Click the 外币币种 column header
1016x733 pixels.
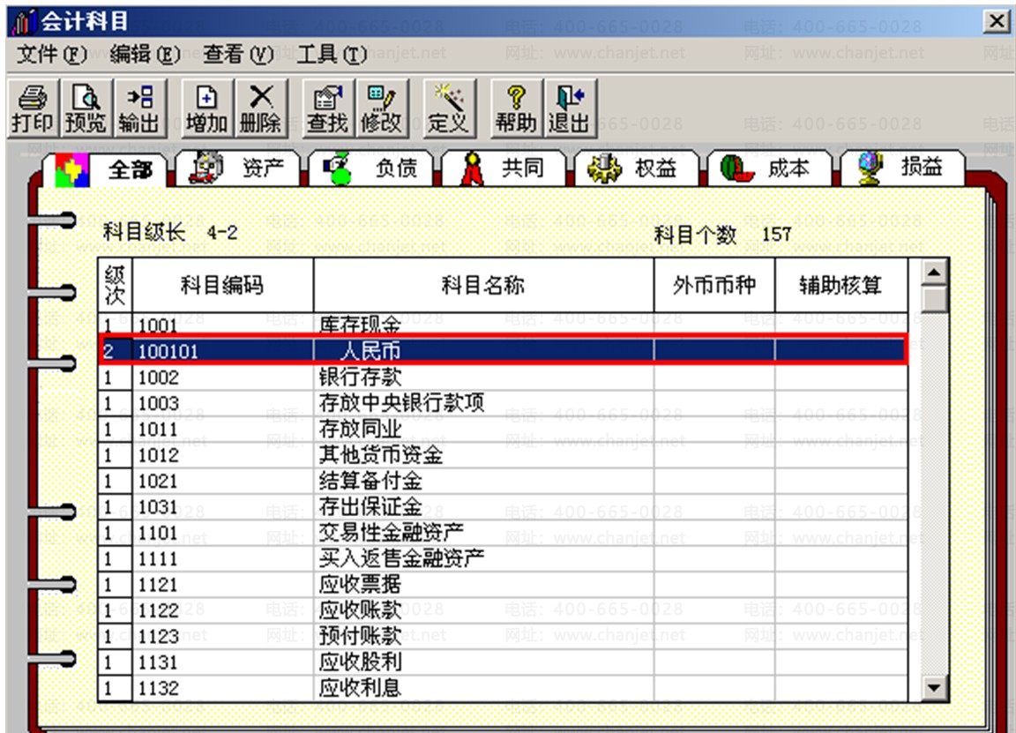[714, 285]
